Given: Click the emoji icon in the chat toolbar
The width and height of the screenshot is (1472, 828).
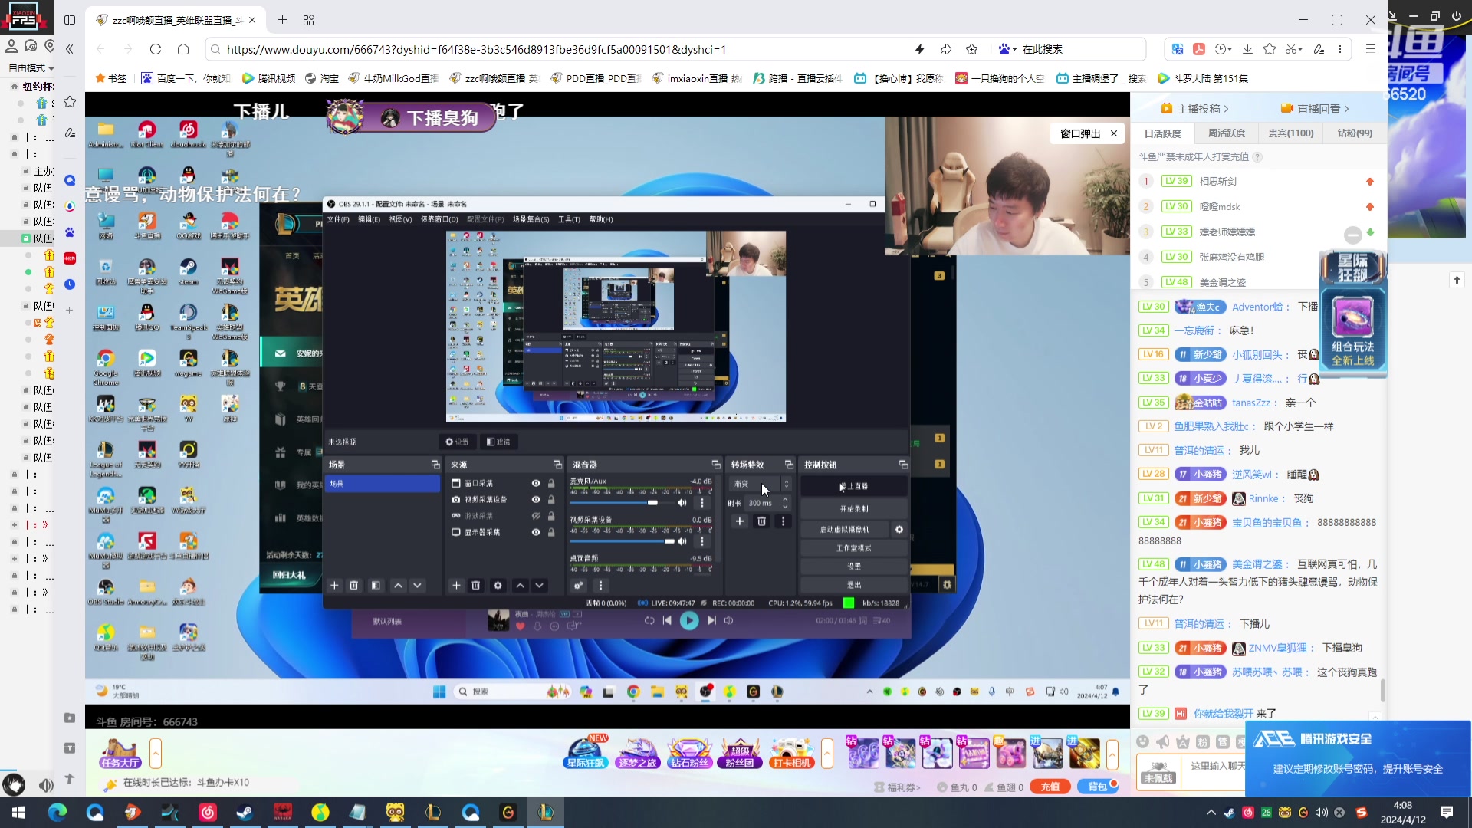Looking at the screenshot, I should pyautogui.click(x=1143, y=741).
